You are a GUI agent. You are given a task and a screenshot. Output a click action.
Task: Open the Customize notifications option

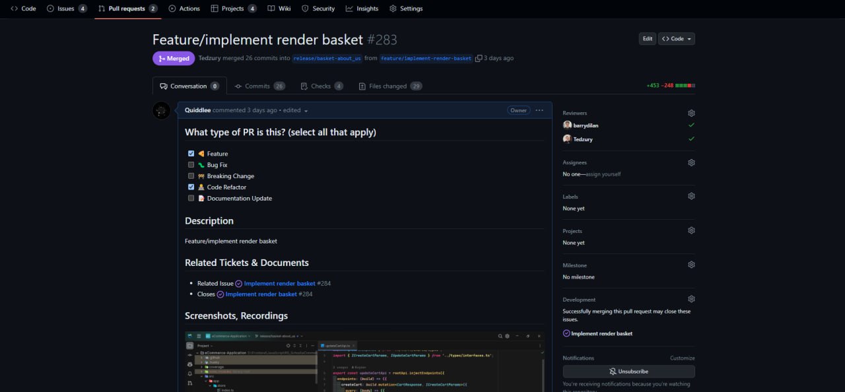[682, 358]
